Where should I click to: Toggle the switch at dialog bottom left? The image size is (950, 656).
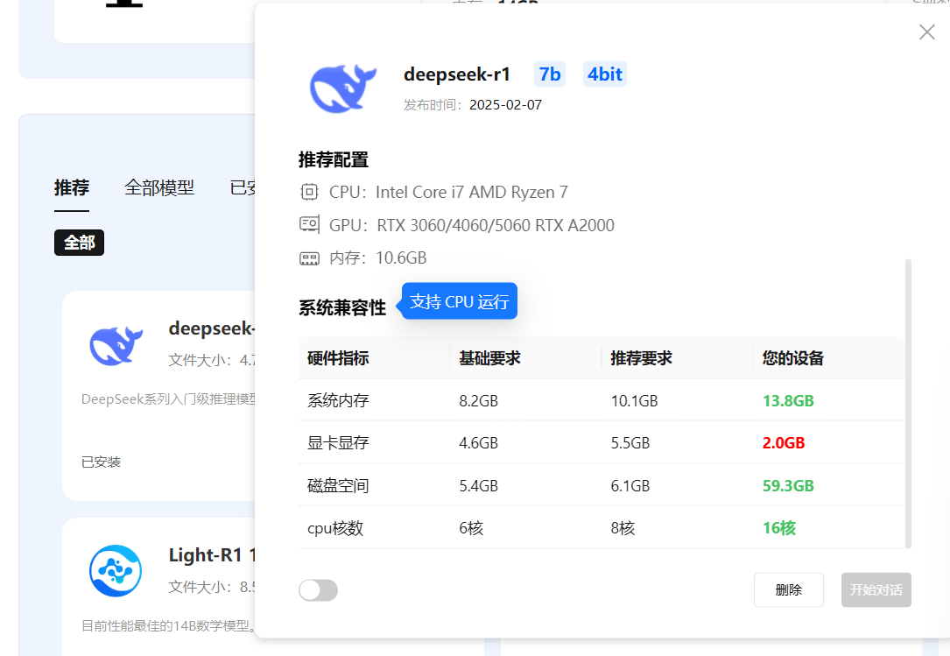click(x=318, y=590)
